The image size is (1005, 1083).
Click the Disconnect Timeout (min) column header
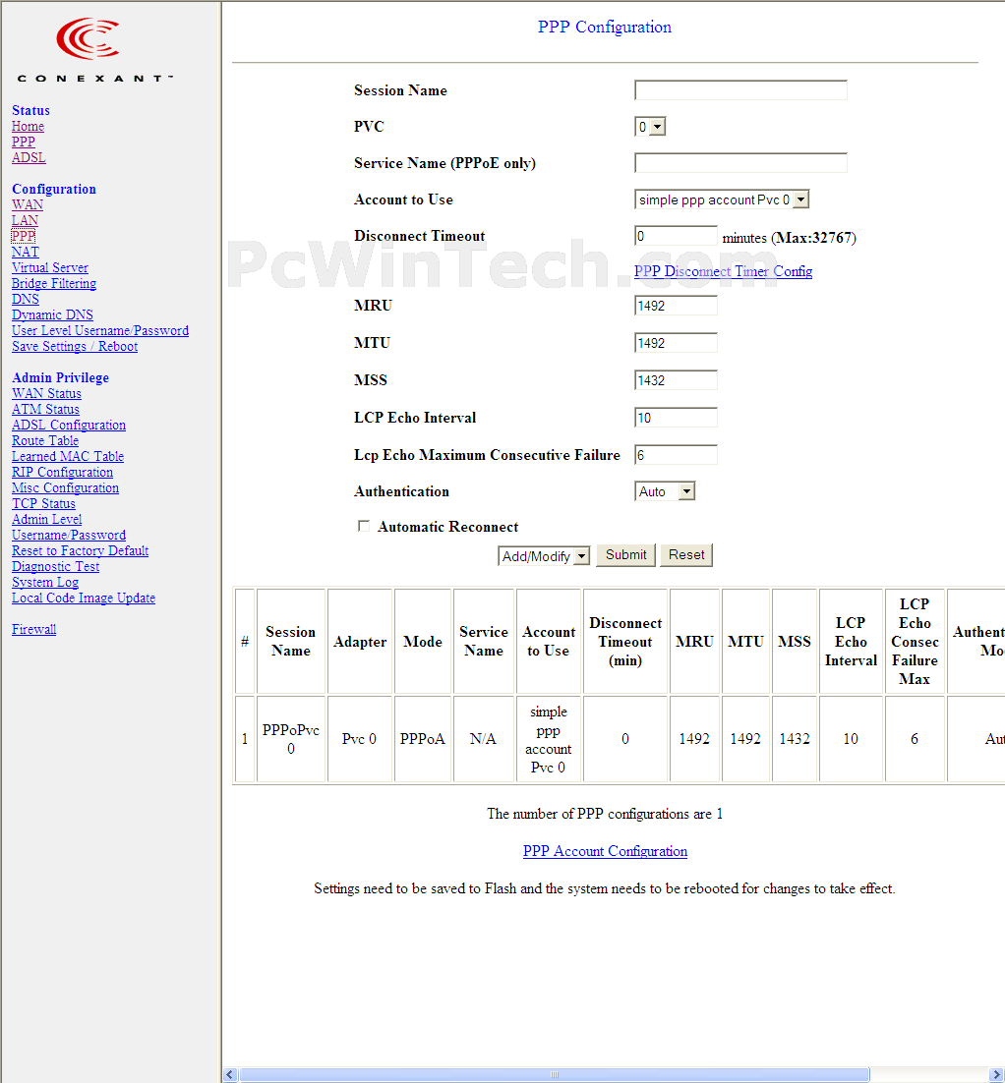pyautogui.click(x=624, y=642)
